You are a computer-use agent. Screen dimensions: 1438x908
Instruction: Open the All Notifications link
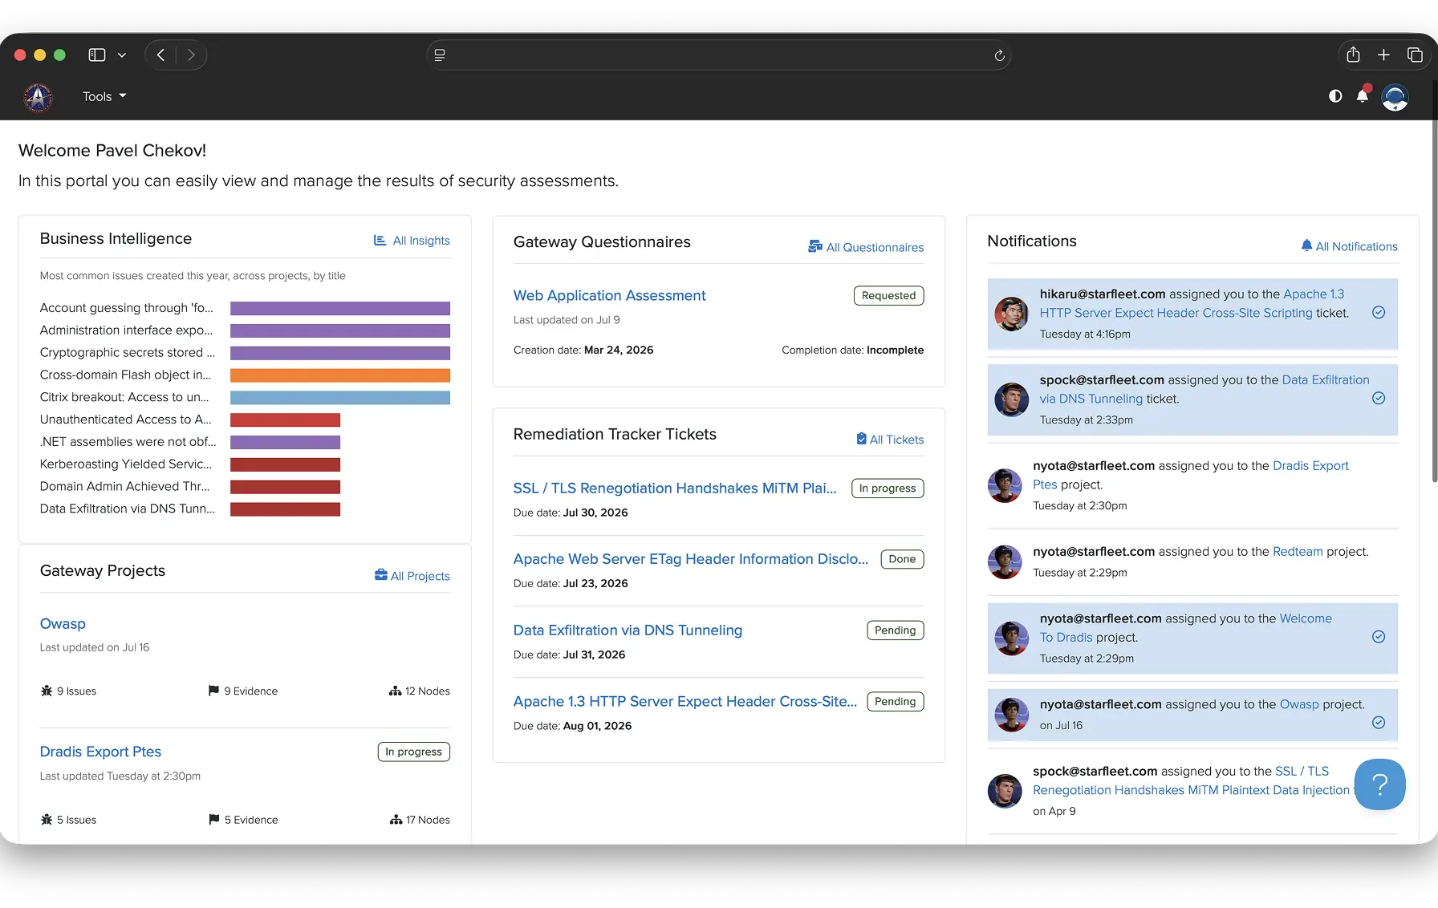point(1349,246)
